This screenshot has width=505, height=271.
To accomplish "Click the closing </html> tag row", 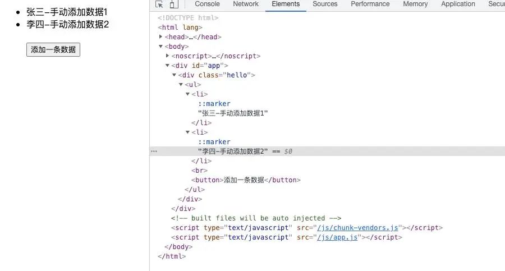I will (172, 256).
